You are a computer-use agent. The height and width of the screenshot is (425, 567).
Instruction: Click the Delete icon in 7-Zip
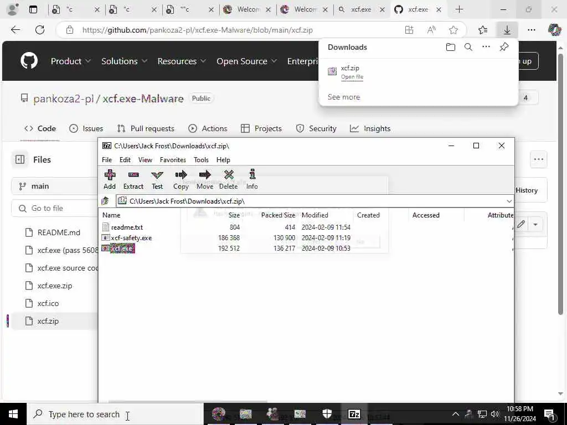(229, 180)
